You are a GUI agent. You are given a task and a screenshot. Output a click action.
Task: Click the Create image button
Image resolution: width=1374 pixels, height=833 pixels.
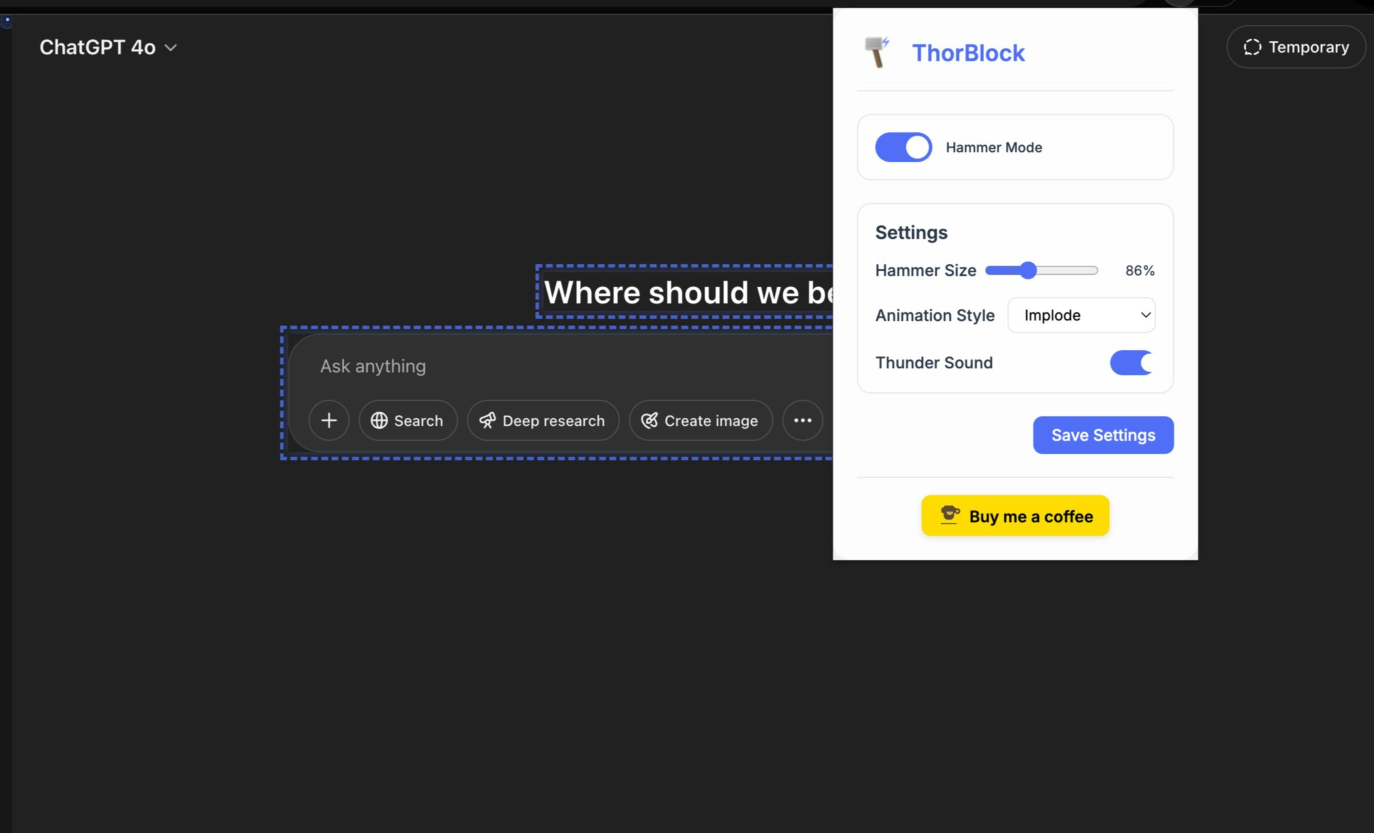point(701,421)
